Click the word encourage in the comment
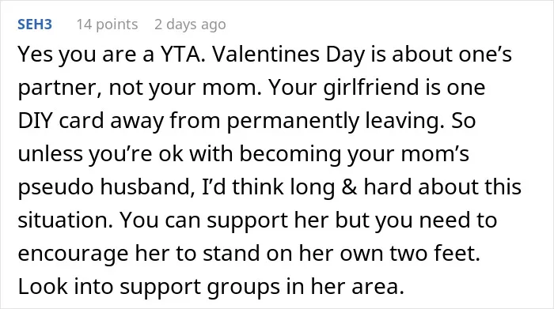Screen dimensions: 554x309 [73, 253]
